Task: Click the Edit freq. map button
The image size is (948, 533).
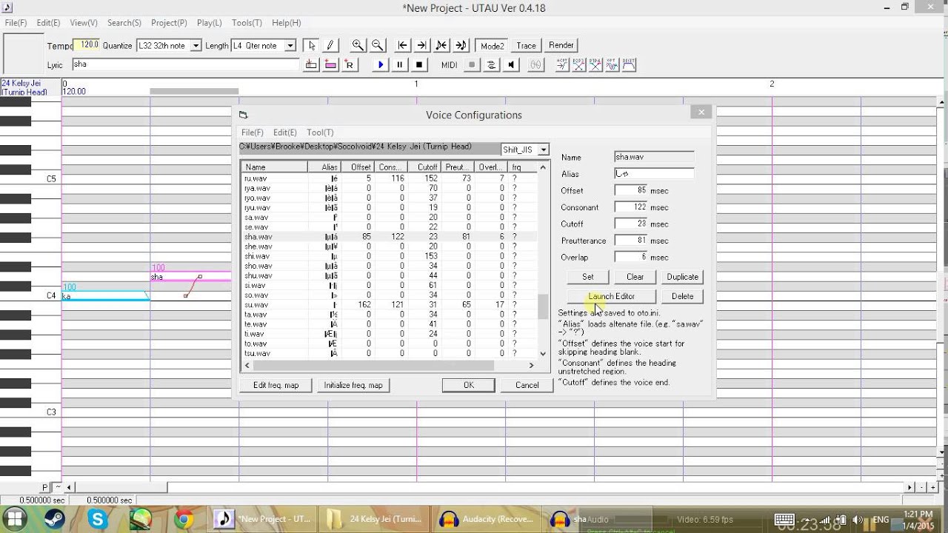Action: pyautogui.click(x=276, y=385)
